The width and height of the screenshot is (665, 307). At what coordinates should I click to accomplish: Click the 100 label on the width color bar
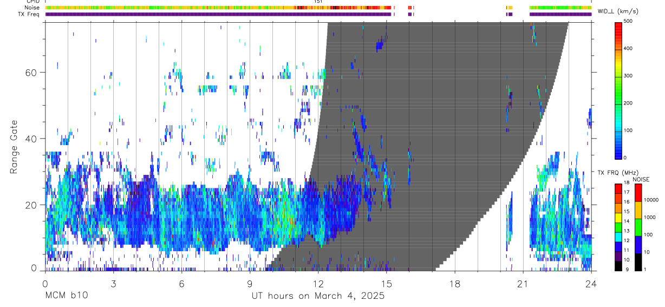click(x=628, y=130)
